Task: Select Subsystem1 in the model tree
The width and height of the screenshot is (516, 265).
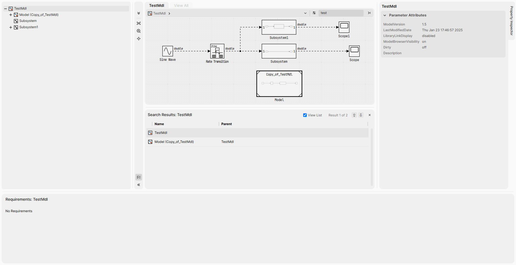Action: (x=29, y=27)
